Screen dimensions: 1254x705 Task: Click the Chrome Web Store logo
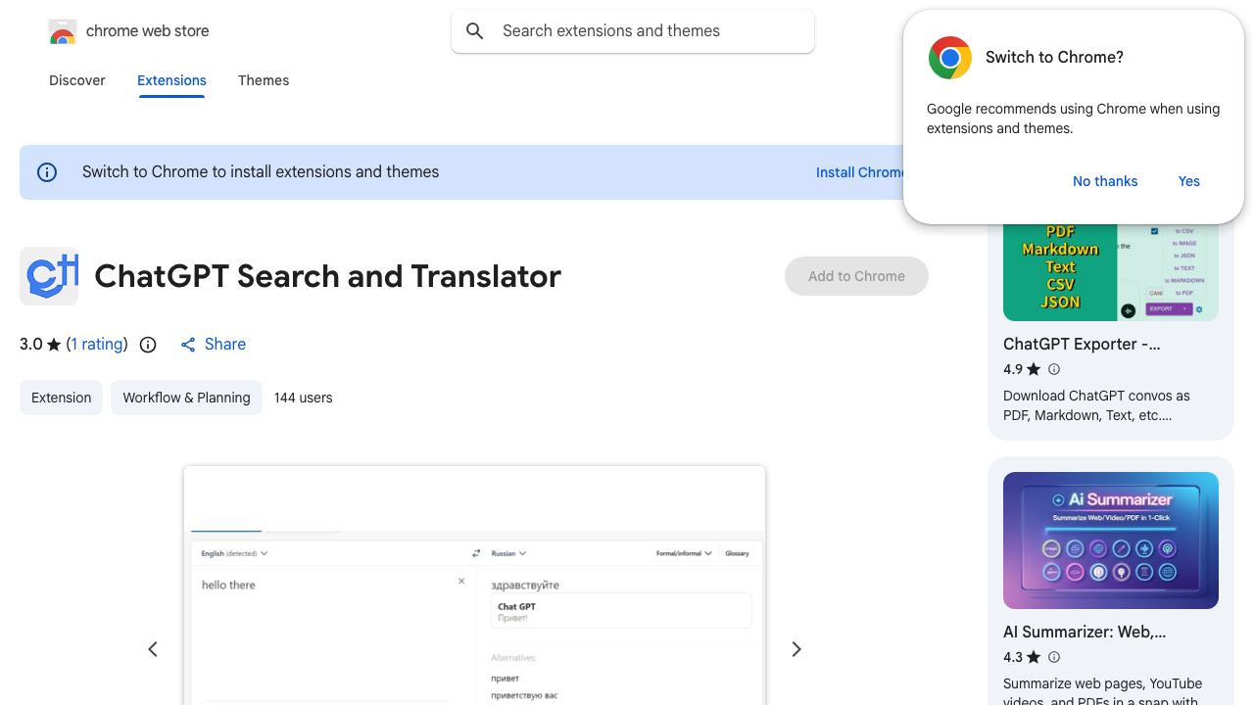tap(63, 32)
